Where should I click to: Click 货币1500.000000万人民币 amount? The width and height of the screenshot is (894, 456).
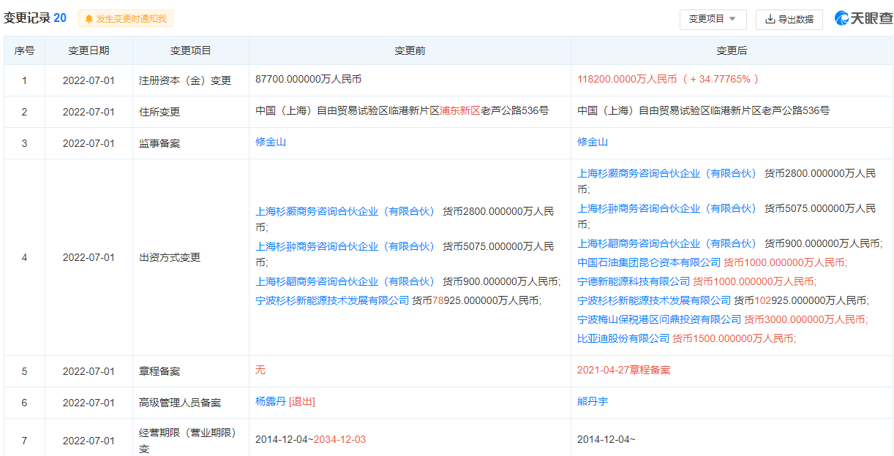coord(734,338)
